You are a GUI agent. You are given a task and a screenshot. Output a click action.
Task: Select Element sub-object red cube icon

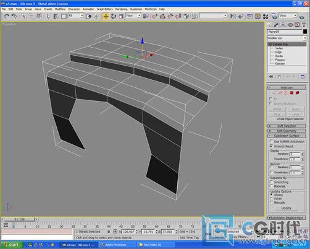click(x=297, y=93)
